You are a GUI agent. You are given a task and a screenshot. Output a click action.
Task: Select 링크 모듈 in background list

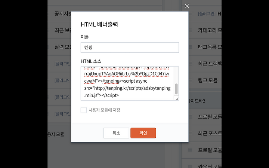pos(208,80)
